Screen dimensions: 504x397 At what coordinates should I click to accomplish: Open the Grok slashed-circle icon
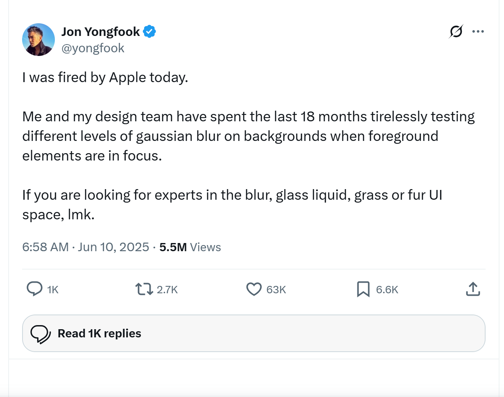tap(456, 31)
